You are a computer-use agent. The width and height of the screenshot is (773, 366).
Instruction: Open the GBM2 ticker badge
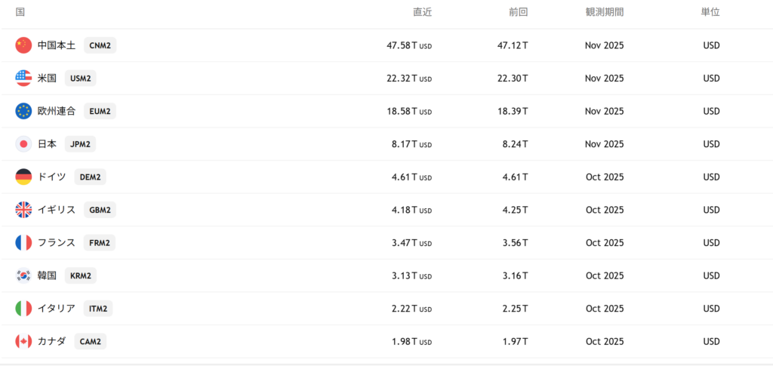coord(100,210)
